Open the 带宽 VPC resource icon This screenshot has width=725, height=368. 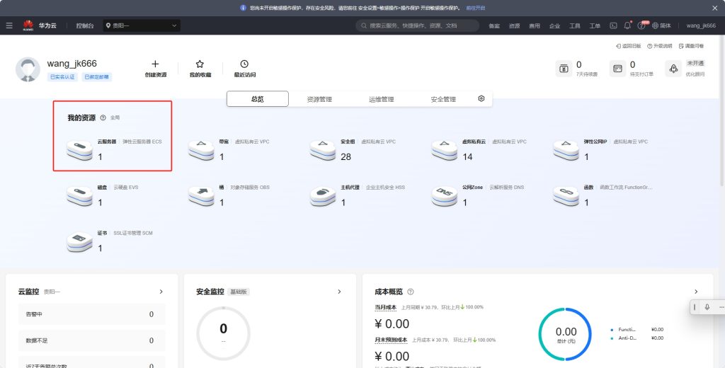(x=201, y=151)
